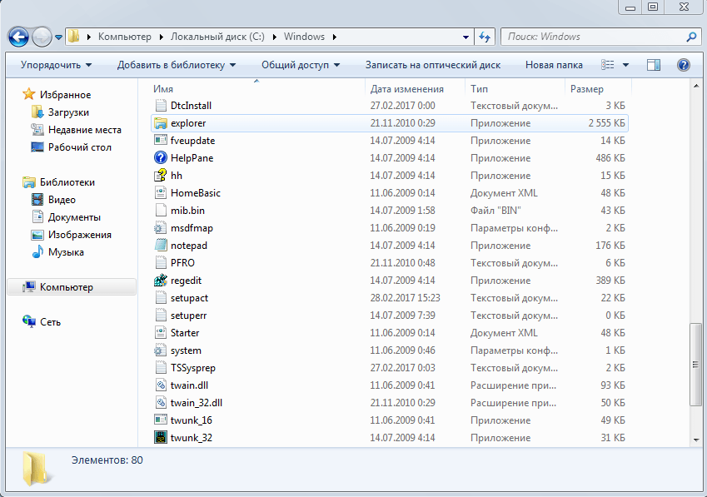Select the regedit application icon

[161, 281]
